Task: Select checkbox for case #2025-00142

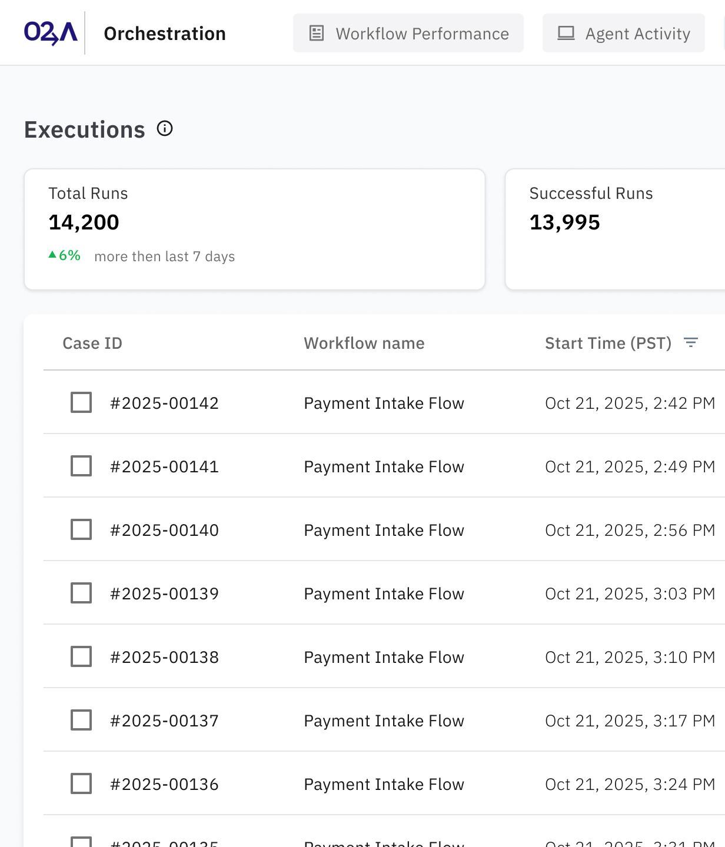Action: pos(81,403)
